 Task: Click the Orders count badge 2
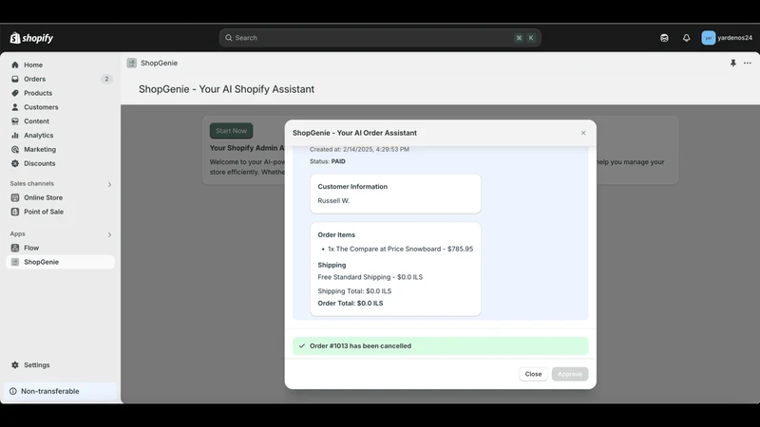click(106, 79)
